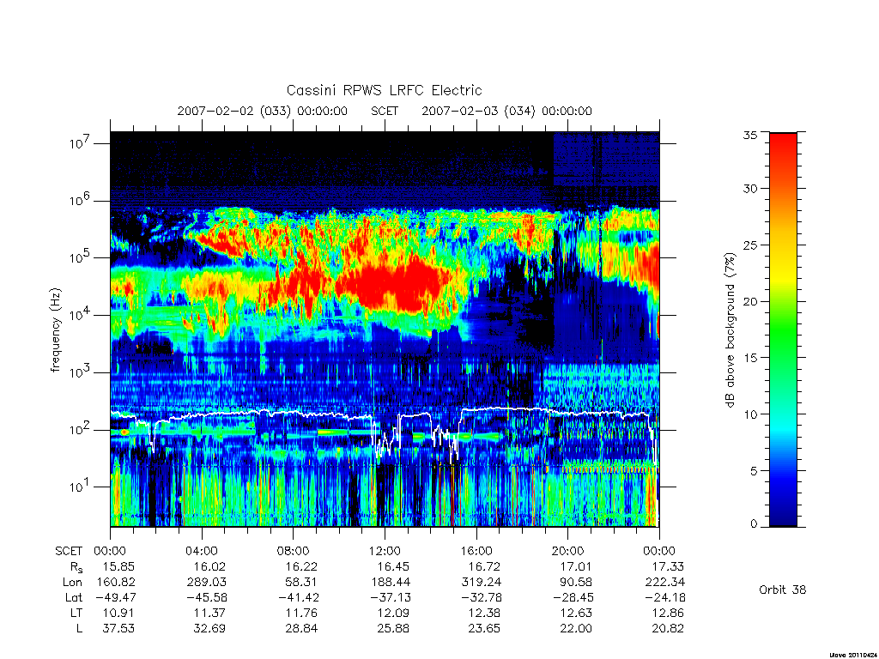Click the plot title 'Cassini RPWS LRFC Electric'
The height and width of the screenshot is (659, 879).
pyautogui.click(x=384, y=90)
